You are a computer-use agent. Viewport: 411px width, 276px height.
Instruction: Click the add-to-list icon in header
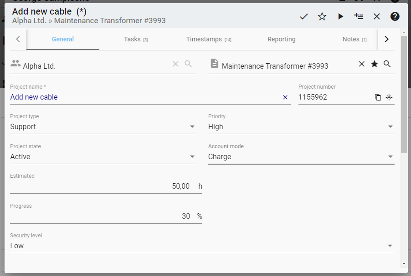[359, 16]
